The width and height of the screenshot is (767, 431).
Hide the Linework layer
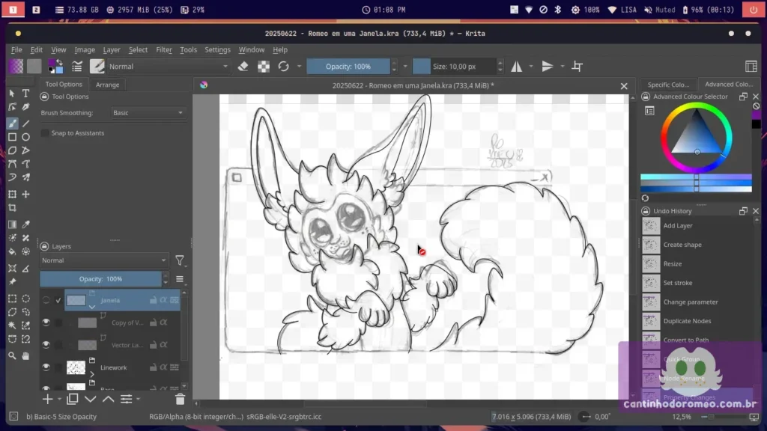46,367
